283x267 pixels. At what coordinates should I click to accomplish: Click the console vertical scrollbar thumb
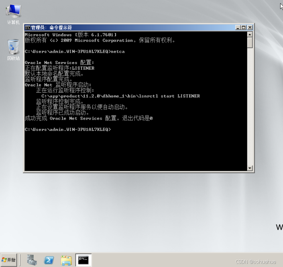point(250,43)
